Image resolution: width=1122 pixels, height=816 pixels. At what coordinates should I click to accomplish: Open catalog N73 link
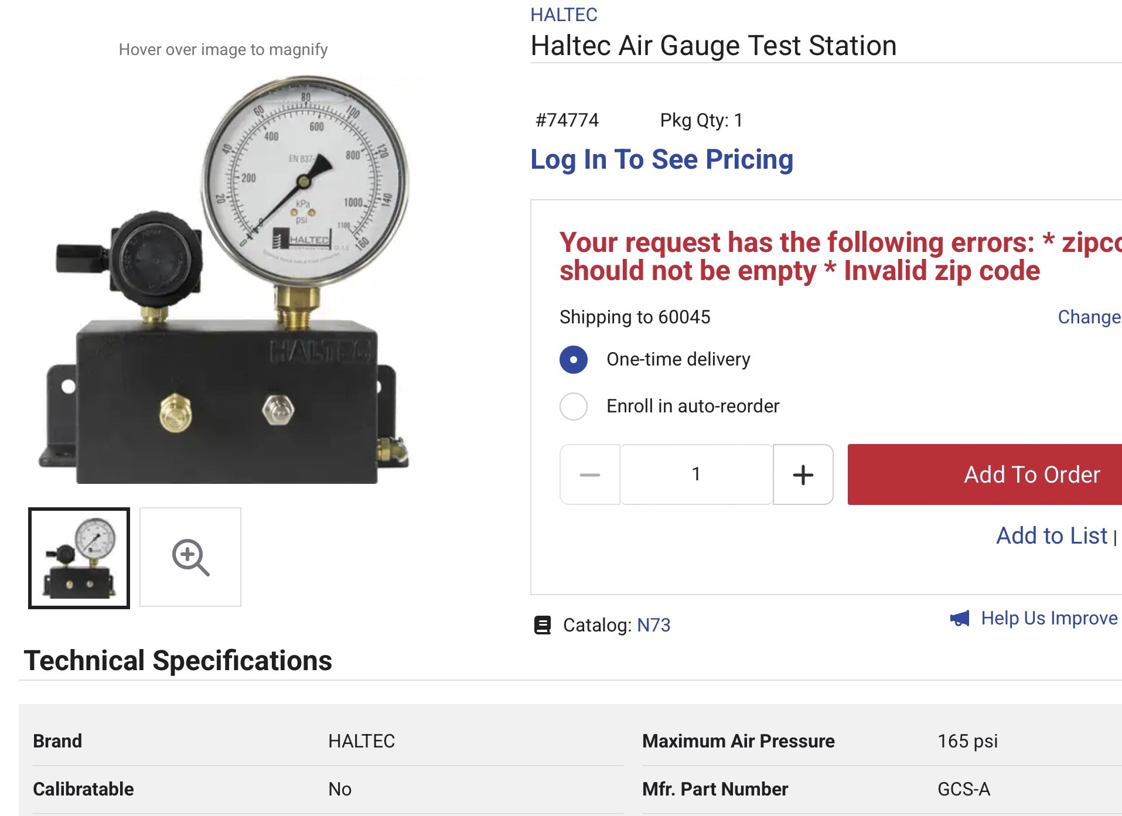653,625
